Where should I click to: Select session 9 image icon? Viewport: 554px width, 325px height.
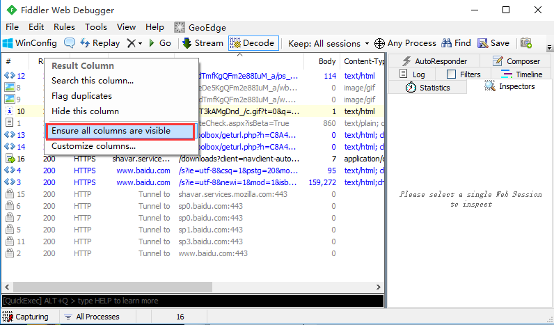pyautogui.click(x=10, y=100)
